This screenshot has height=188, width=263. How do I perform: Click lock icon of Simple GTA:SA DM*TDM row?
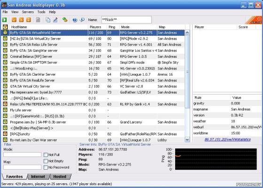pyautogui.click(x=5, y=63)
